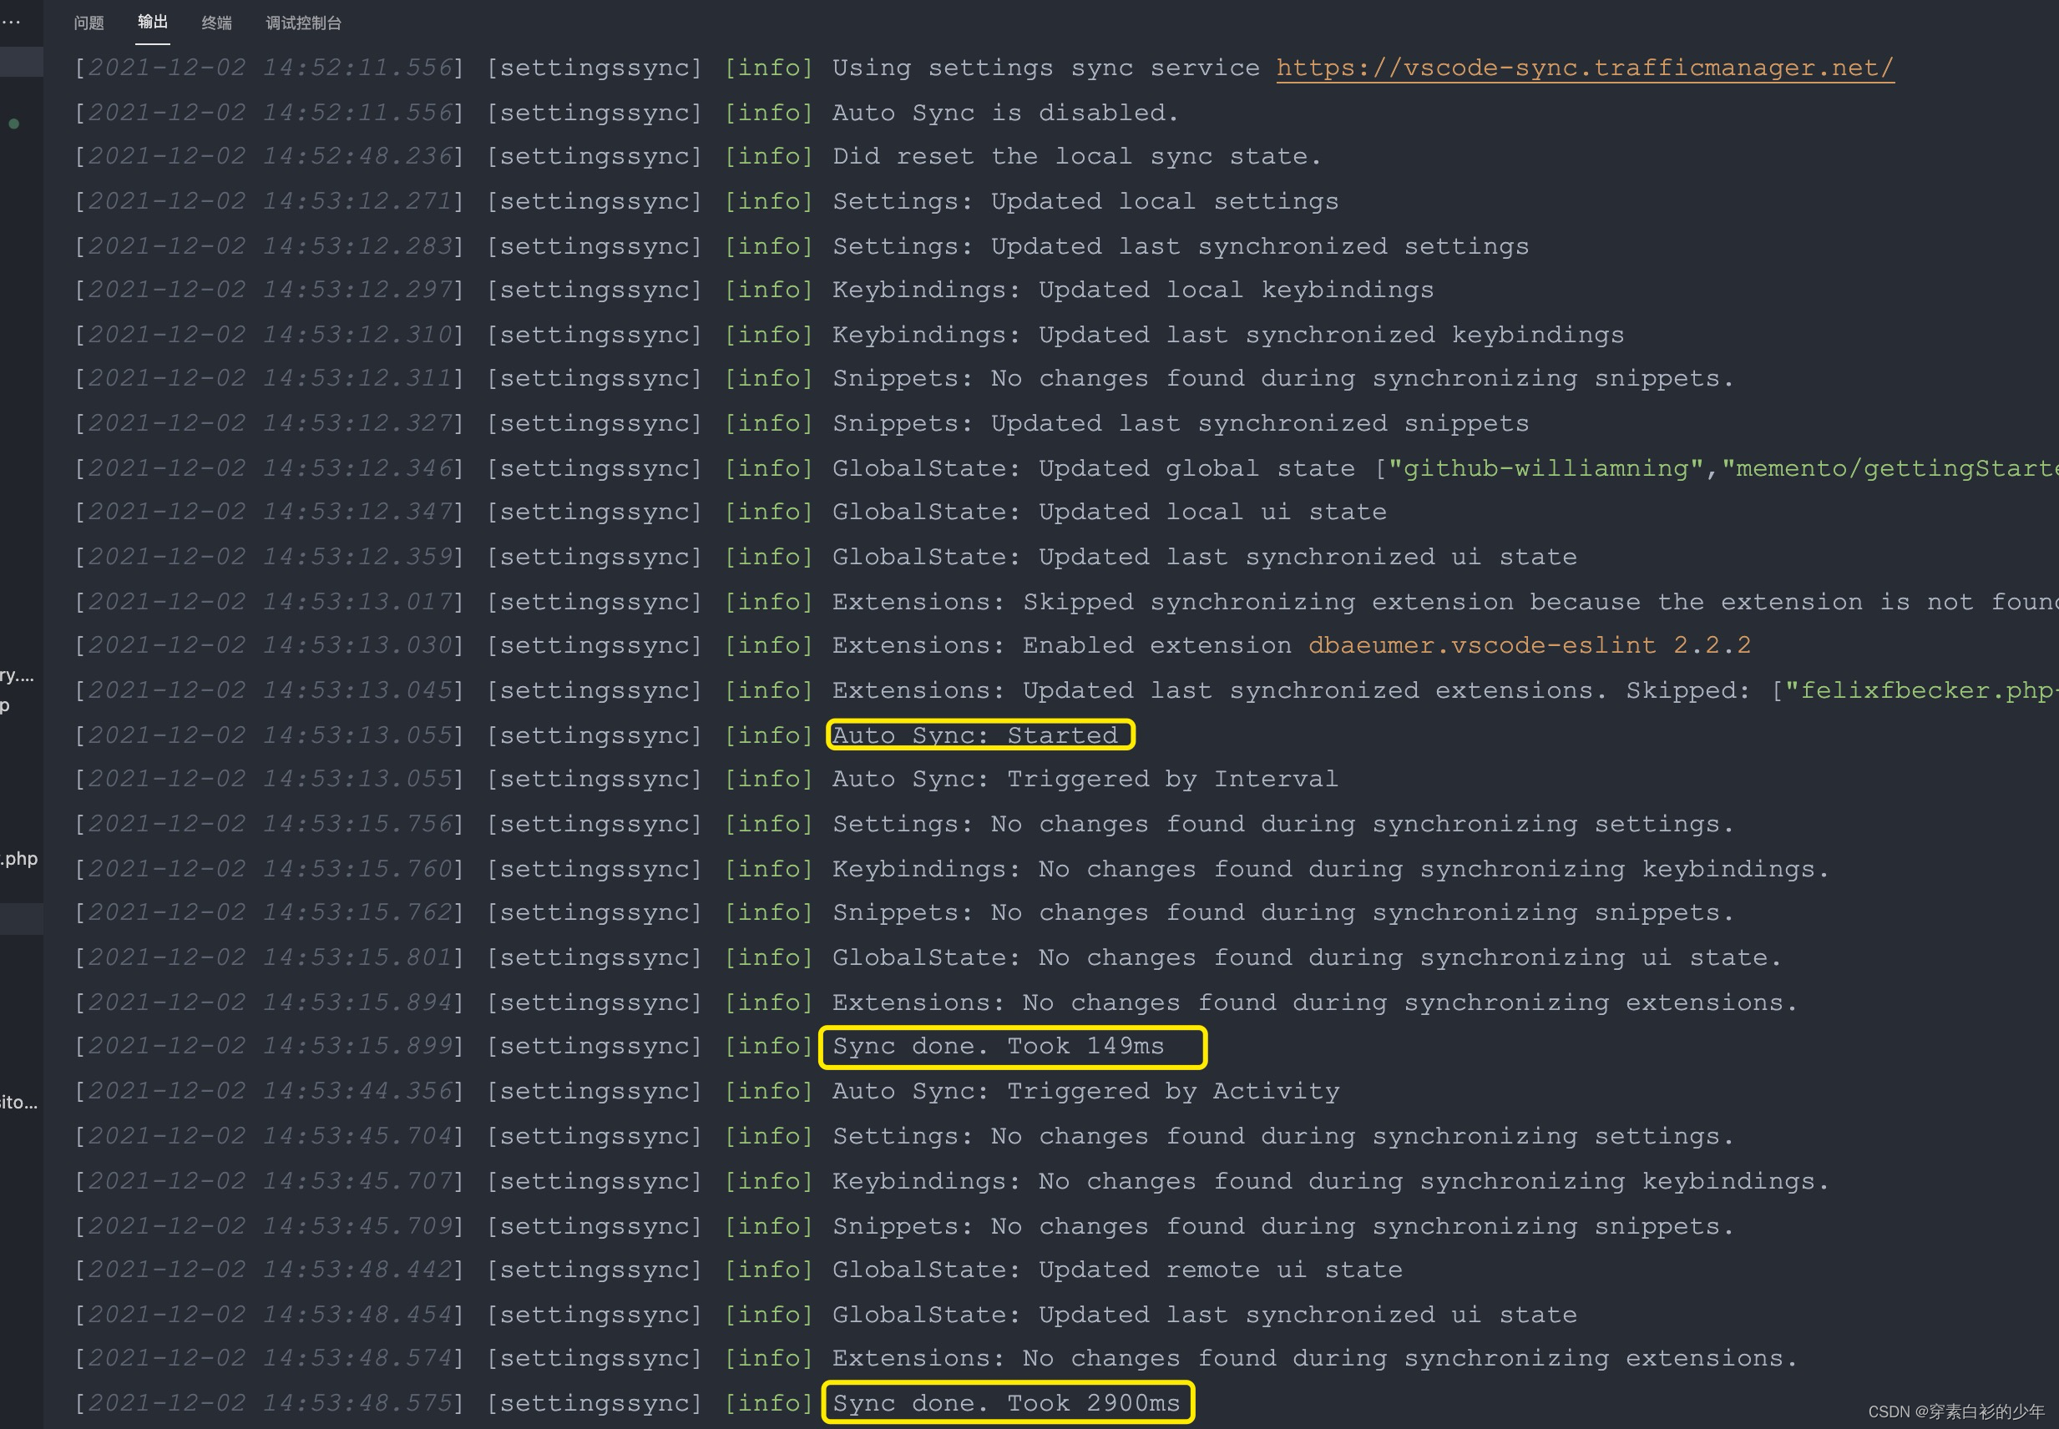Click the "Auto Sync: Started" log line
Image resolution: width=2059 pixels, height=1429 pixels.
coord(976,735)
